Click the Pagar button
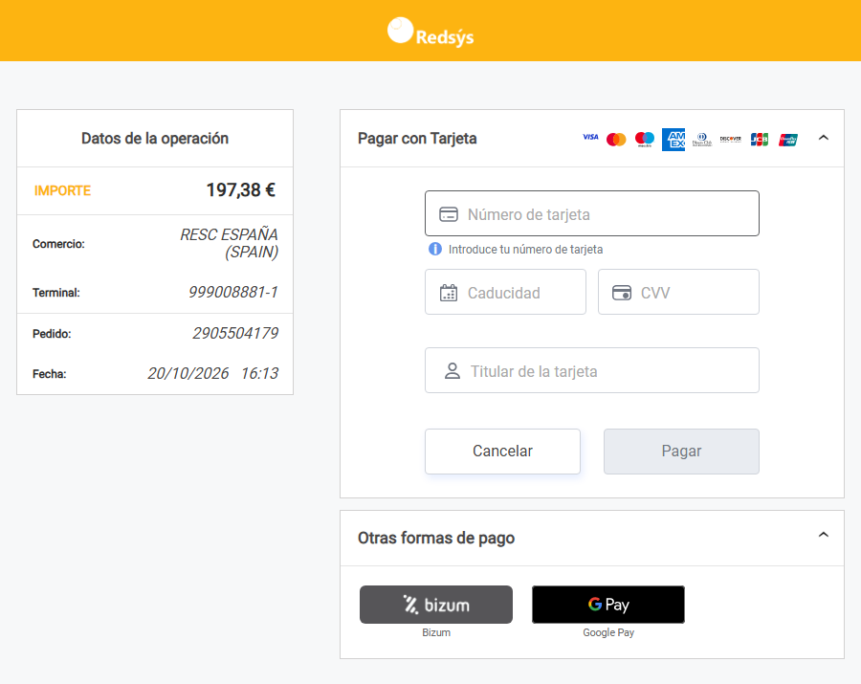This screenshot has height=684, width=861. [x=681, y=452]
